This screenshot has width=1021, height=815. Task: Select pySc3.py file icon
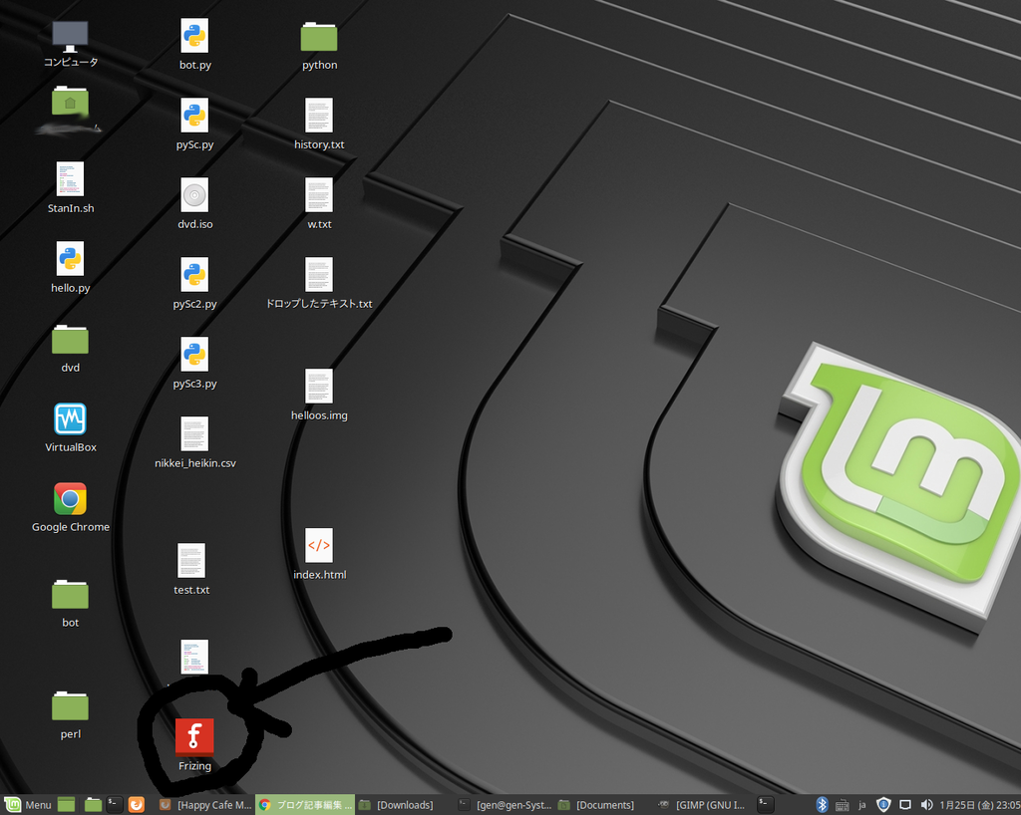click(x=194, y=354)
